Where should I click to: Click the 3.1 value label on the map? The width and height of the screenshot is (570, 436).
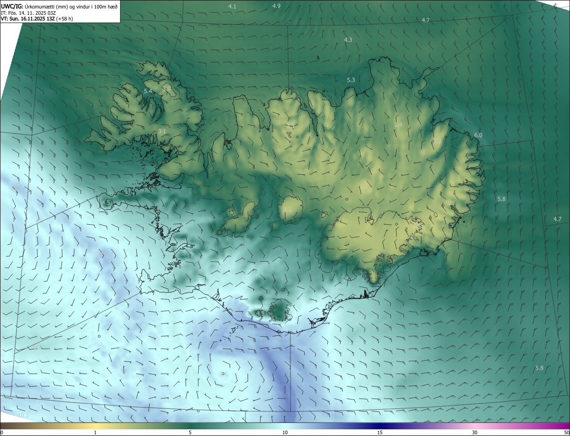click(x=162, y=131)
